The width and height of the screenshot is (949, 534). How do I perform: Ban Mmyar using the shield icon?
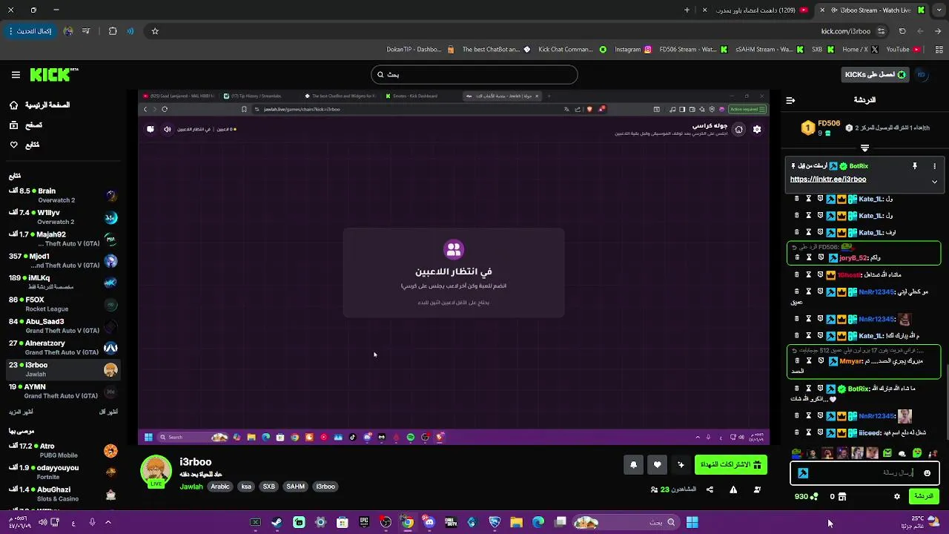click(x=821, y=360)
